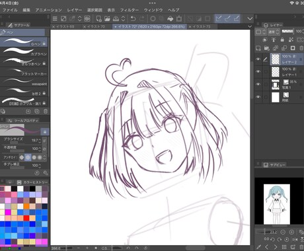
Task: Click the eyedropper icon in sub view
Action: point(258,247)
